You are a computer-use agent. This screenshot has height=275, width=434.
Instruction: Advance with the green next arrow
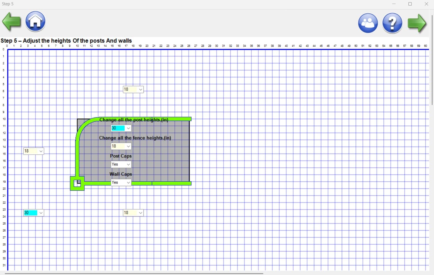417,23
